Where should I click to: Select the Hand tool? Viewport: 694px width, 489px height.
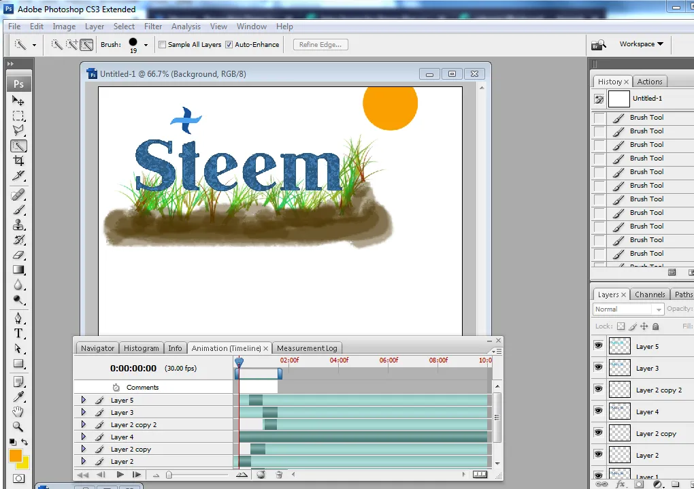18,412
